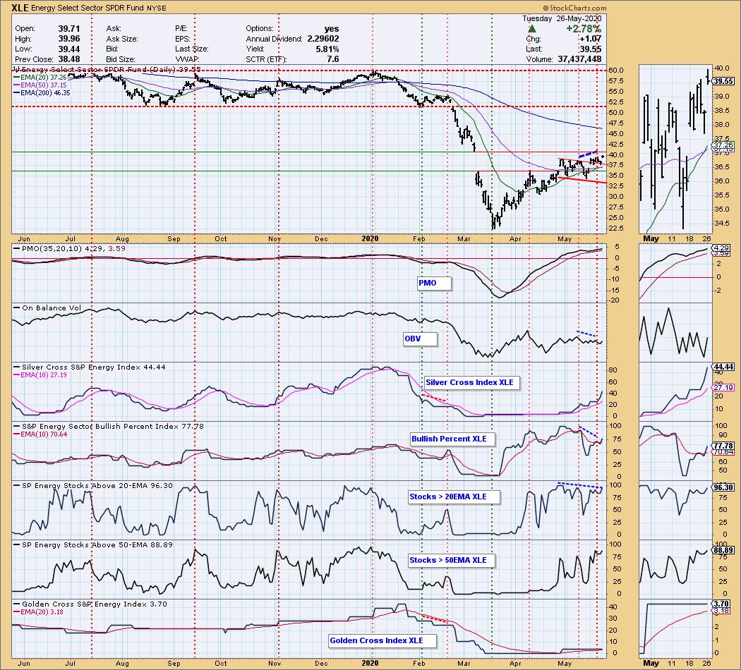The height and width of the screenshot is (670, 741).
Task: Click the PMO annotation label box
Action: pos(434,283)
